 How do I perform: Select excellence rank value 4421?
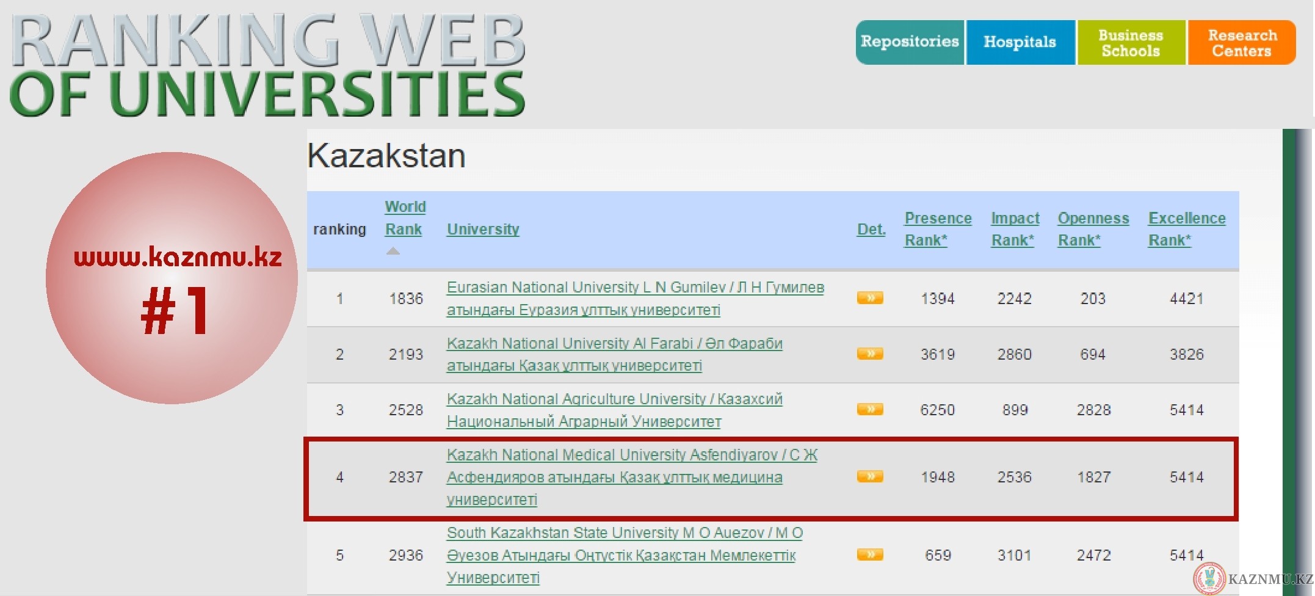click(1187, 299)
